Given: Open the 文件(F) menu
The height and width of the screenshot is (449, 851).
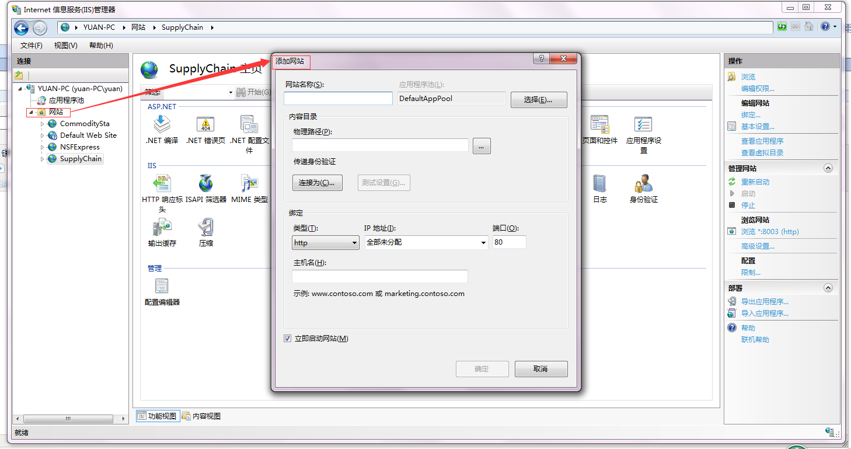Looking at the screenshot, I should pyautogui.click(x=32, y=46).
